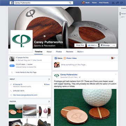This screenshot has height=126, width=126.
Task: Toggle the Liked button
Action: pos(92,45)
